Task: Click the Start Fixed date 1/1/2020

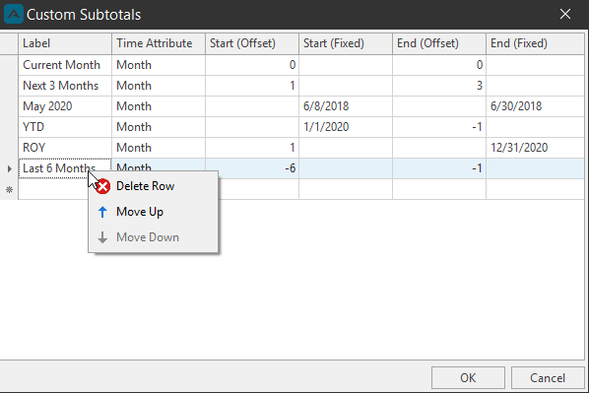Action: 346,127
